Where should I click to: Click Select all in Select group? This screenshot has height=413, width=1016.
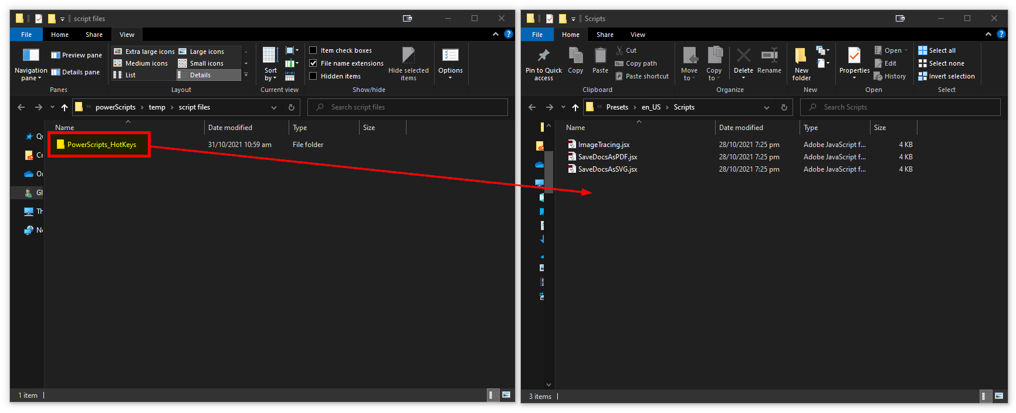(942, 50)
